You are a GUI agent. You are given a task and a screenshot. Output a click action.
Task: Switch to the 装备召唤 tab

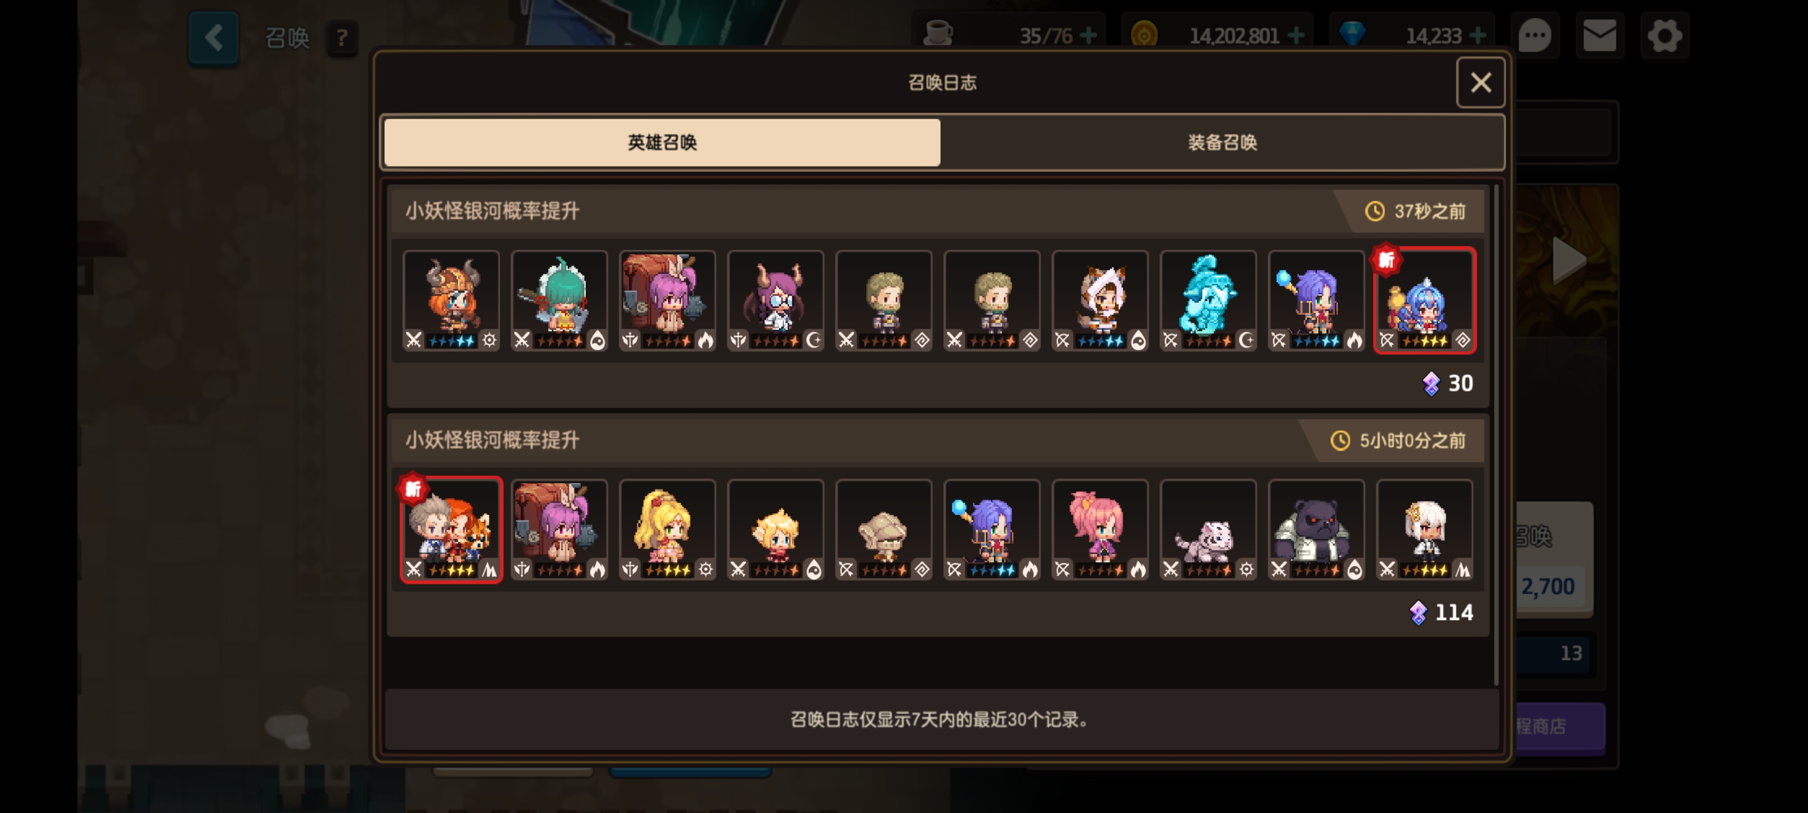click(1221, 142)
